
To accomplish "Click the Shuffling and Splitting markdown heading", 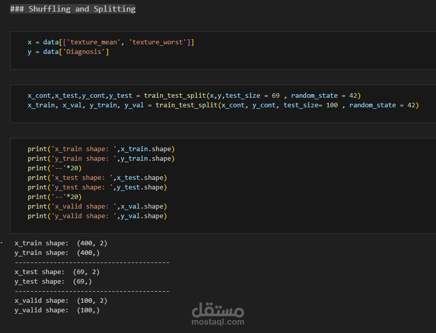I will 73,9.
